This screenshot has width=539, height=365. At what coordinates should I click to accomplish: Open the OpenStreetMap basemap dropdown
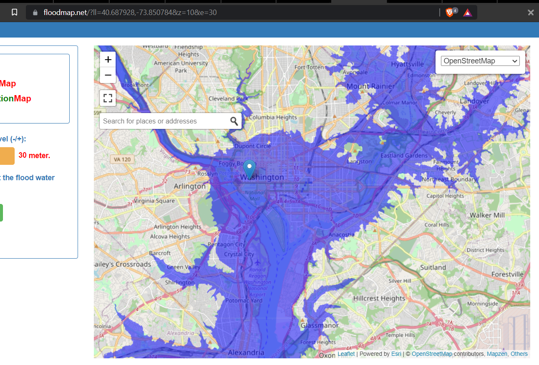(x=480, y=61)
